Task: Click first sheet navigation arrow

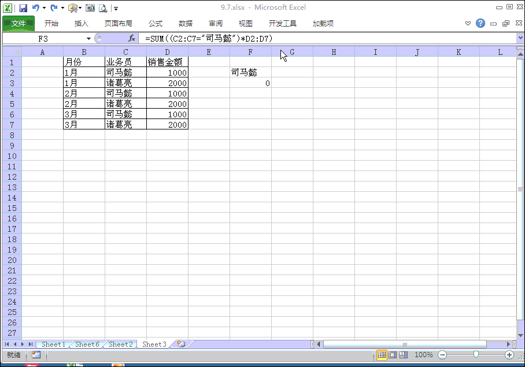Action: 7,344
